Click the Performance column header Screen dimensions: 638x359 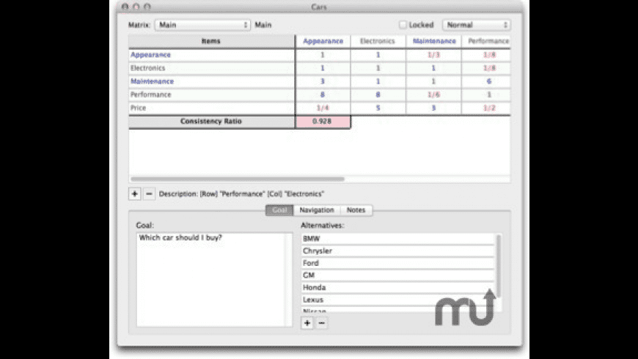click(486, 41)
